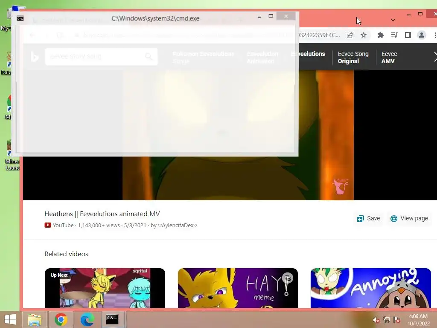Open View page link for the video
The height and width of the screenshot is (328, 437).
tap(409, 218)
